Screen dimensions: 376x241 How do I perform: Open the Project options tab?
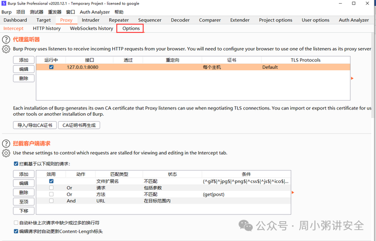[276, 20]
